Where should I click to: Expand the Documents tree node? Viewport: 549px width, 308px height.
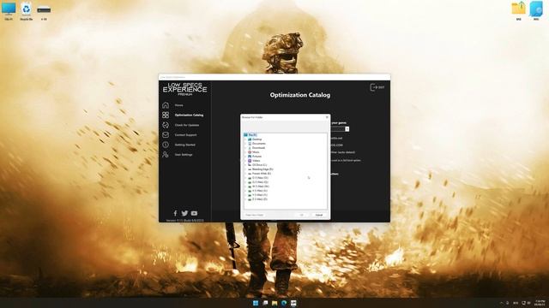(x=246, y=144)
